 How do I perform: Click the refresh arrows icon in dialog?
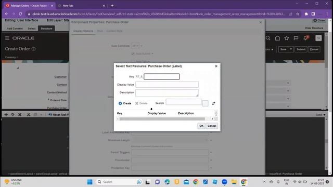coord(213,103)
